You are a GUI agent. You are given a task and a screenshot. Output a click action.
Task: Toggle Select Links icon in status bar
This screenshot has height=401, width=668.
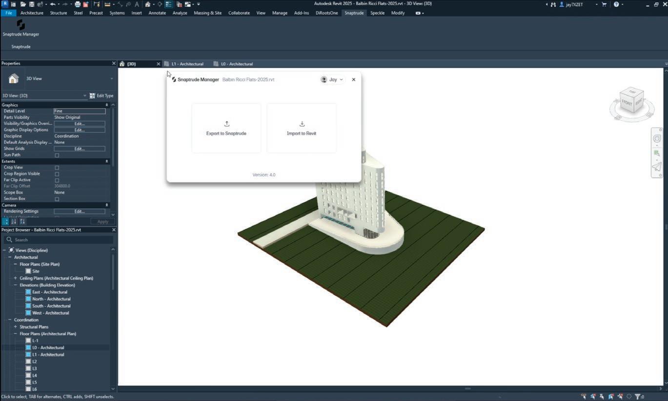584,397
